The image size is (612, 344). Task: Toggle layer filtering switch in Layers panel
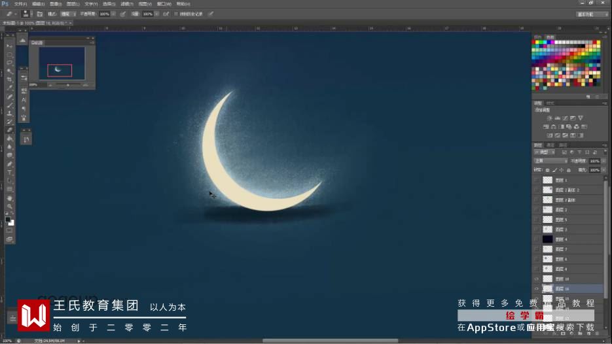click(605, 152)
